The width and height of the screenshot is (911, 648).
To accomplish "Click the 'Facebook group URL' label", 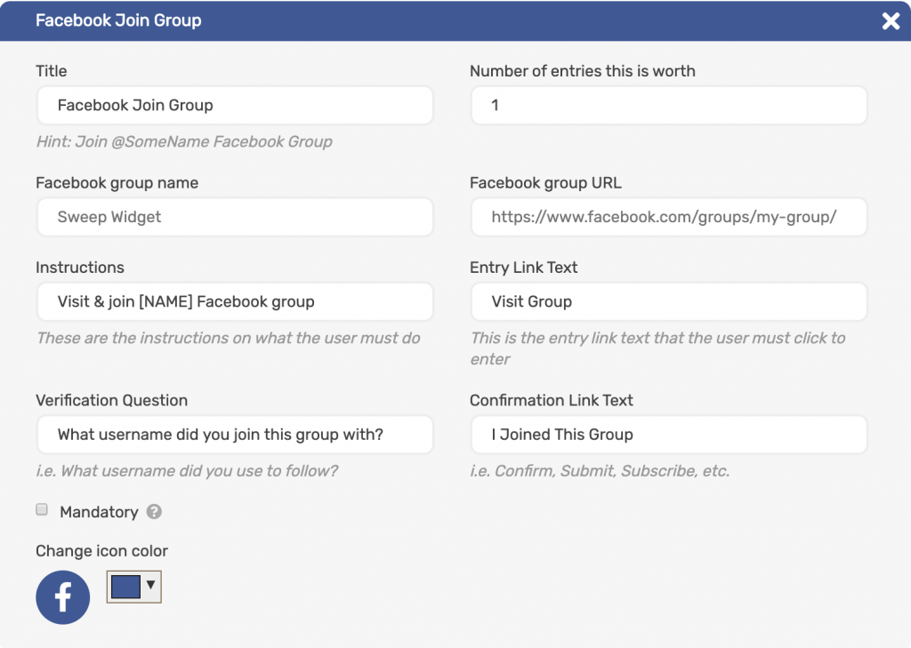I will [545, 183].
